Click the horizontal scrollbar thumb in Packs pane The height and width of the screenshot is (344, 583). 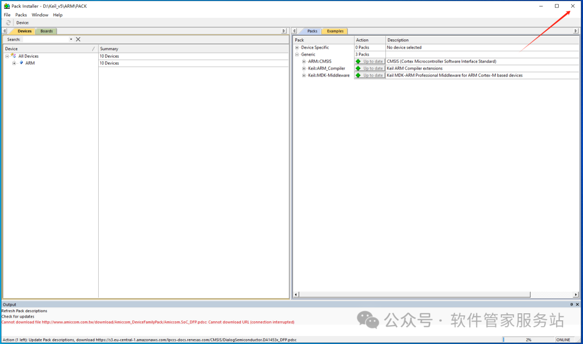click(x=415, y=294)
